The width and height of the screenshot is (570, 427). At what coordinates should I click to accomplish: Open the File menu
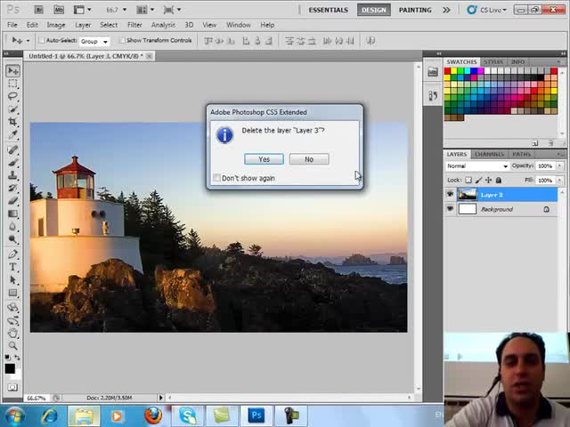click(12, 25)
